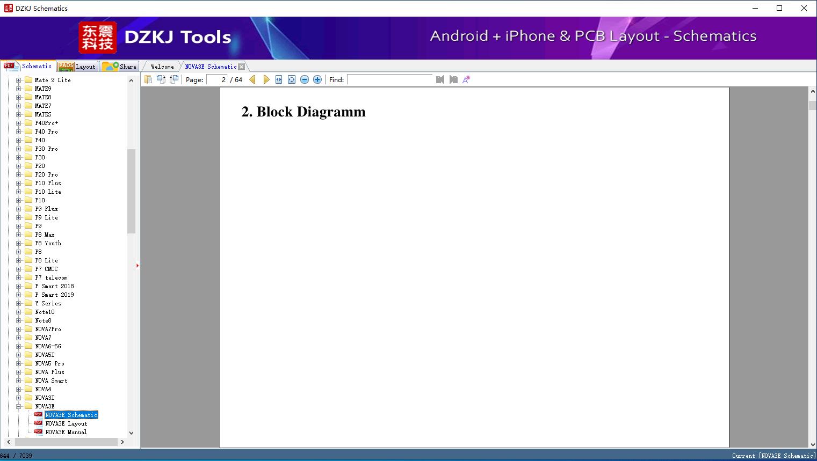
Task: Select the P10 Lite folder
Action: (48, 192)
